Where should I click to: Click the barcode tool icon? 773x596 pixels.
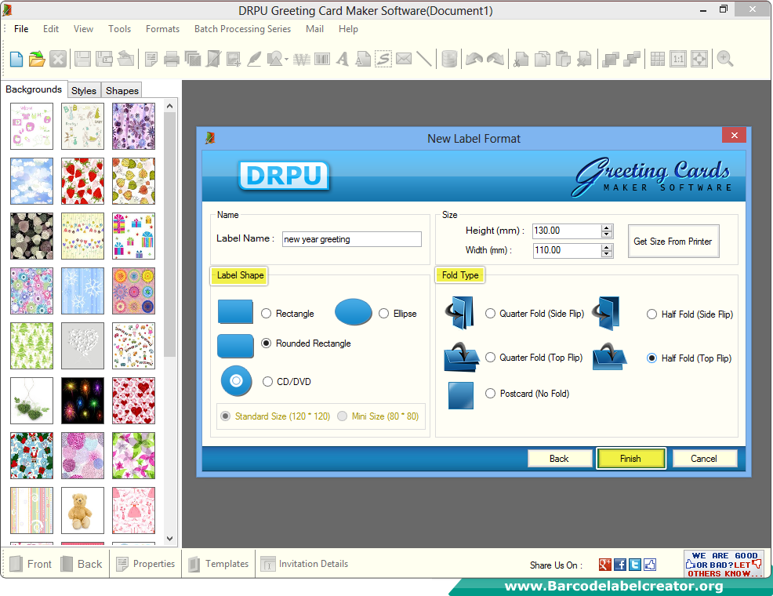[x=322, y=59]
